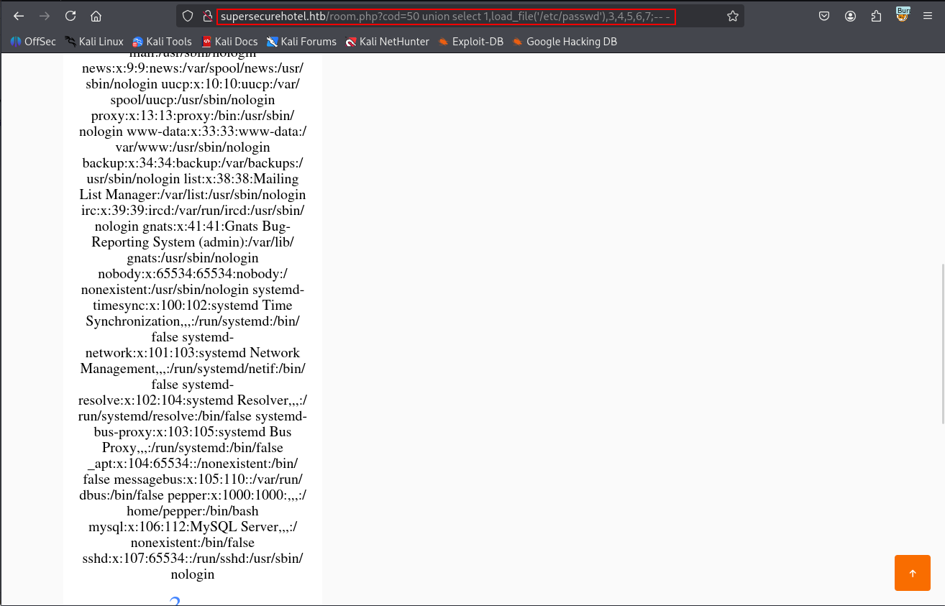Viewport: 945px width, 606px height.
Task: Click the orange scroll-to-top button
Action: [913, 573]
